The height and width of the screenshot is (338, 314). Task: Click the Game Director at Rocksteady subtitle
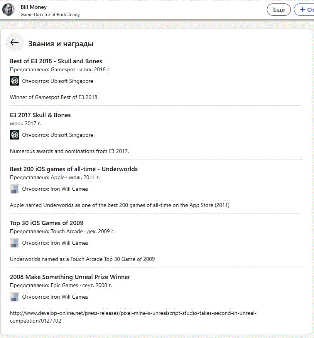point(50,14)
